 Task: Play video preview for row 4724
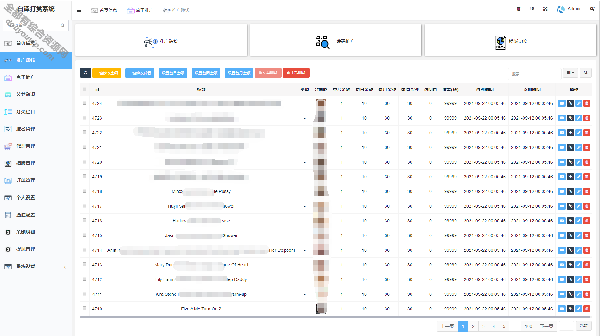tap(562, 103)
